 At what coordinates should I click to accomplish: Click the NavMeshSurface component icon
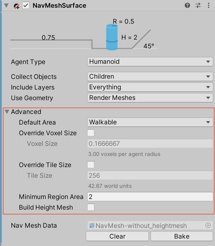[x=16, y=6]
